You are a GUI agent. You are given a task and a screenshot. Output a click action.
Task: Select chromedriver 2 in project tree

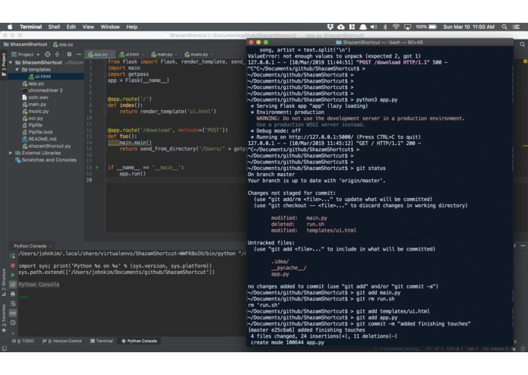tap(43, 90)
